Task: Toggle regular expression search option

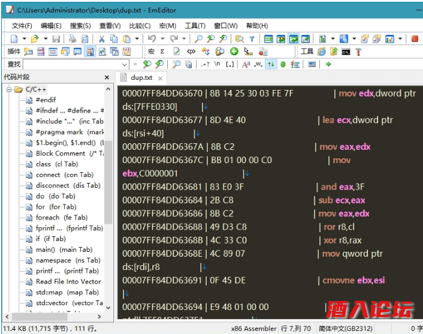Action: click(206, 64)
